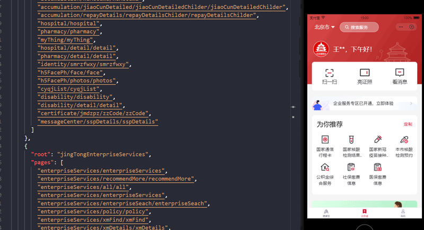Click the "enterpriseServices/all/all" line
The width and height of the screenshot is (424, 230).
coord(84,187)
